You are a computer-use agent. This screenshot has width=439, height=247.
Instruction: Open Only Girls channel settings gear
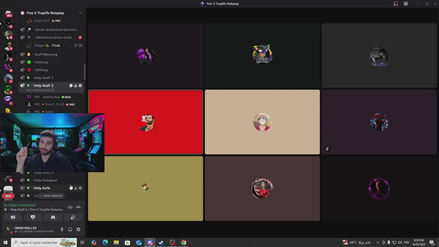(80, 188)
